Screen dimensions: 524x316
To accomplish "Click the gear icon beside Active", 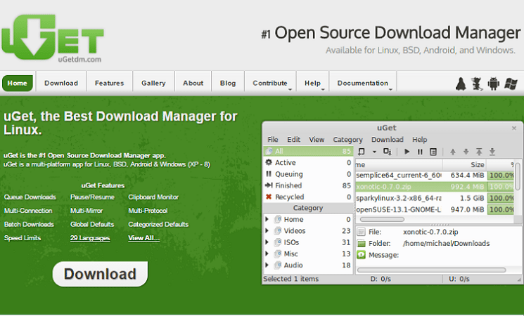I will (269, 162).
